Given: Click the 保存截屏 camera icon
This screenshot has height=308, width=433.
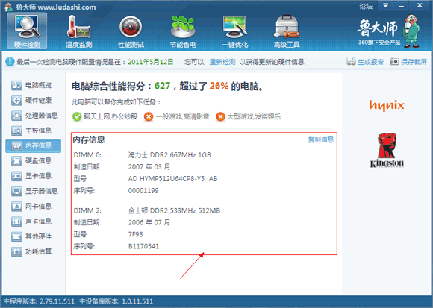Looking at the screenshot, I should [x=394, y=61].
